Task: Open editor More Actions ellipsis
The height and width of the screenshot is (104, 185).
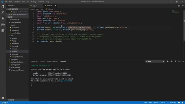Action: coord(183,6)
